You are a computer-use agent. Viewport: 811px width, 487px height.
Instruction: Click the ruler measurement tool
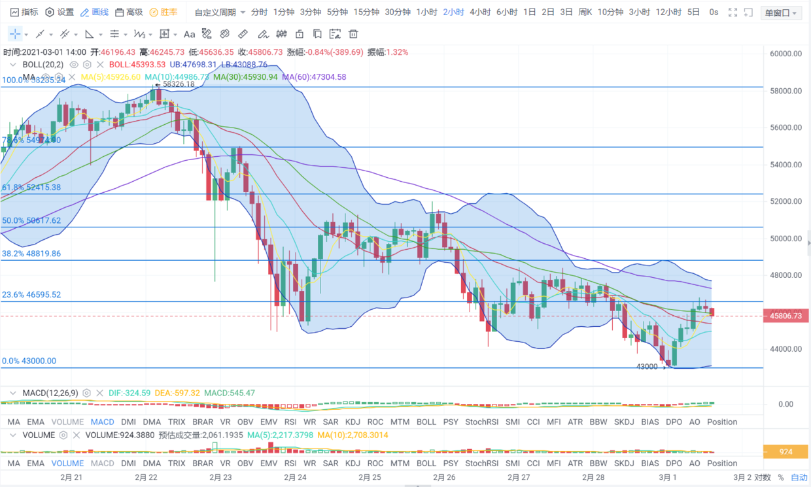coord(243,34)
